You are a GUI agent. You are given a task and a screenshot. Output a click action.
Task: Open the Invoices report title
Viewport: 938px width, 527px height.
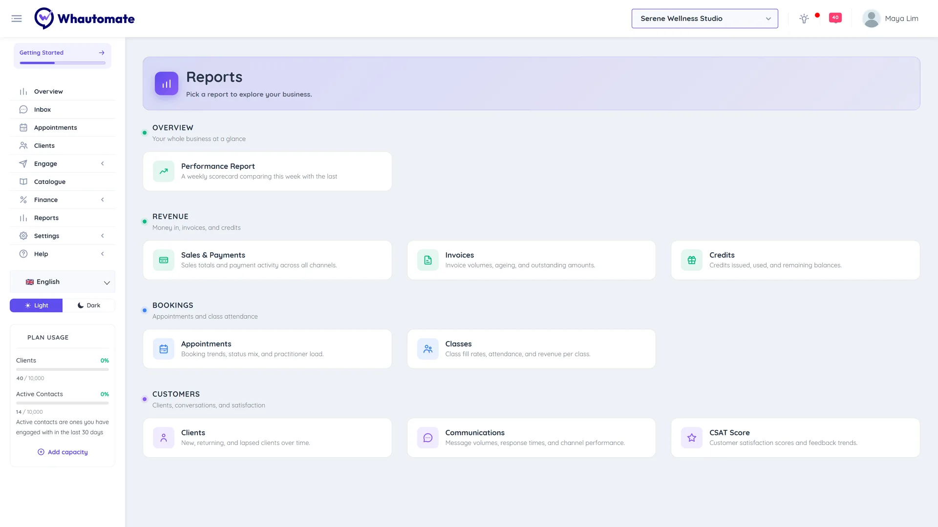click(459, 255)
